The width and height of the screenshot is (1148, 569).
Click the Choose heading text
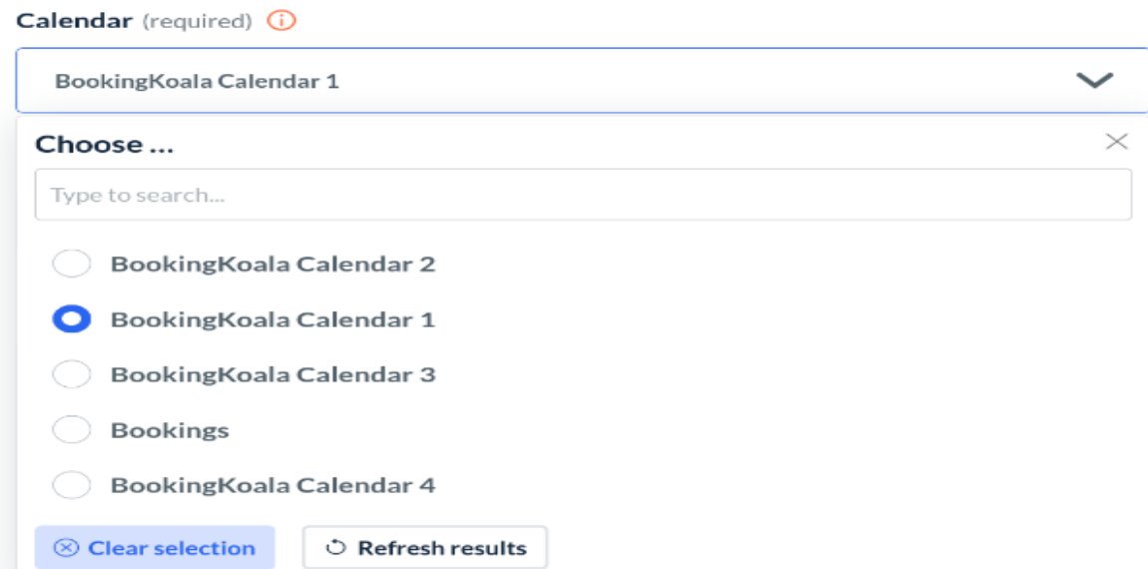104,145
